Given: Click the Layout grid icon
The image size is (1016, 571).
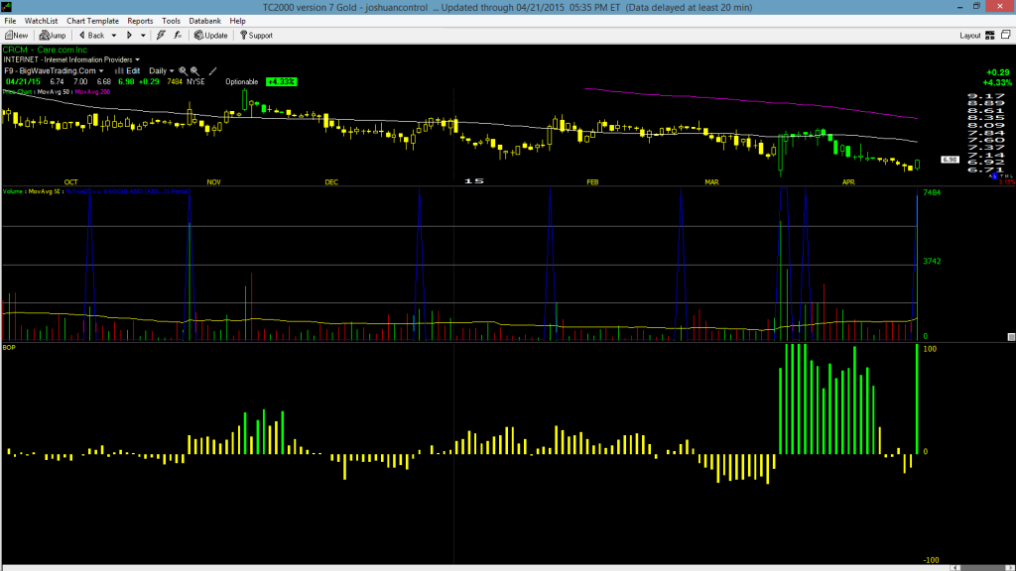Looking at the screenshot, I should 990,36.
